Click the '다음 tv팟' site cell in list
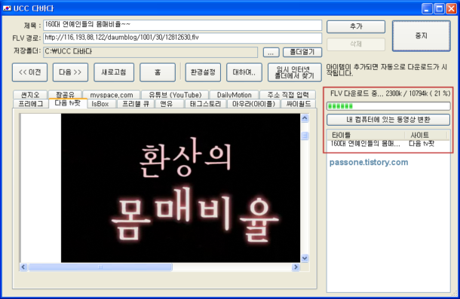This screenshot has height=299, width=460. point(422,144)
